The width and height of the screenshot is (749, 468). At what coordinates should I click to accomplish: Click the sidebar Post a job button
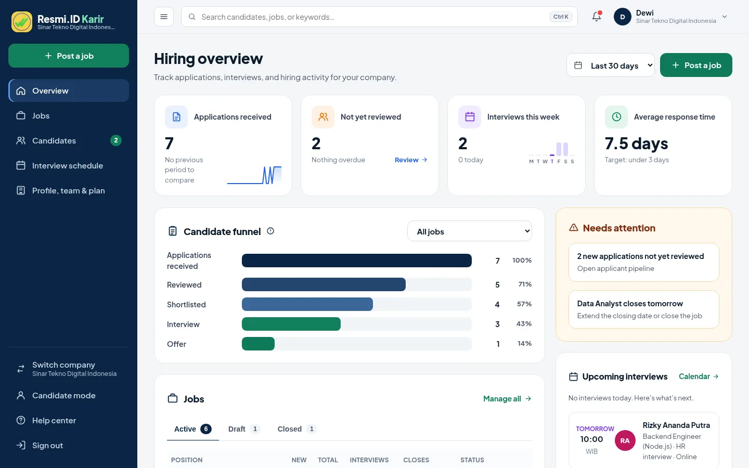pos(69,56)
